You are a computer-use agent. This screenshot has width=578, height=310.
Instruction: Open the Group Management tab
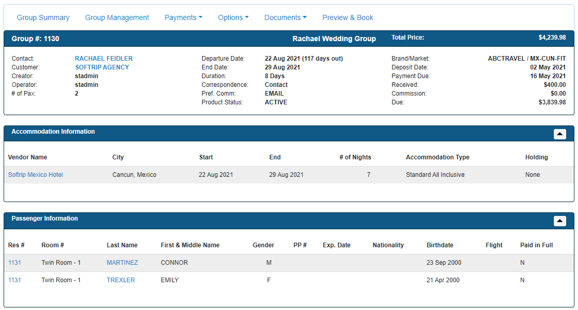[x=117, y=17]
